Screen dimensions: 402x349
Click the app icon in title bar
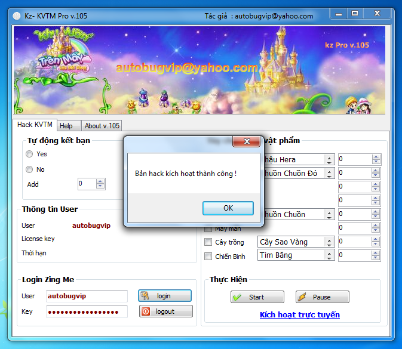tap(16, 16)
